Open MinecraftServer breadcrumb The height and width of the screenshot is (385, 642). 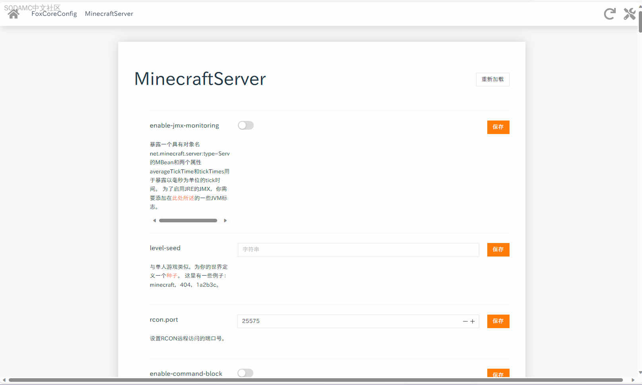[109, 14]
